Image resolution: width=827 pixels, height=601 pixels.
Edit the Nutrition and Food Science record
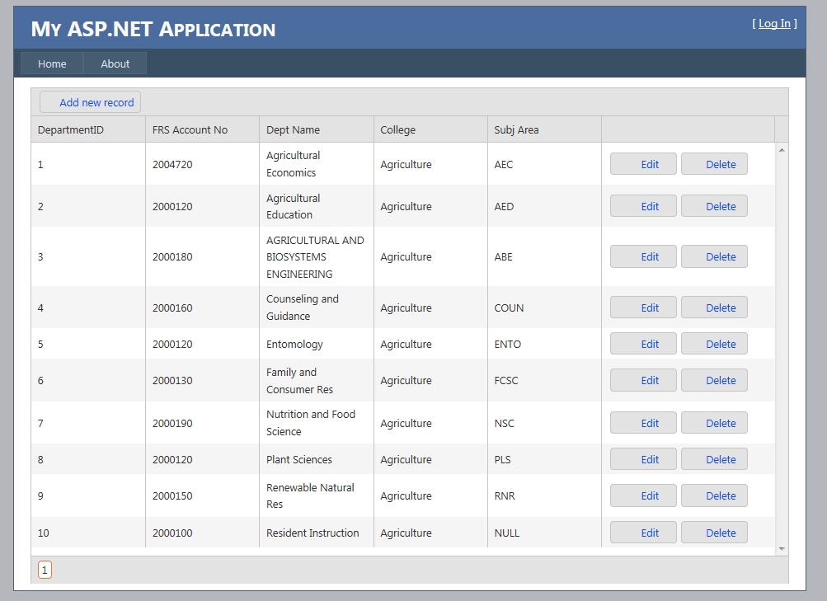(643, 423)
